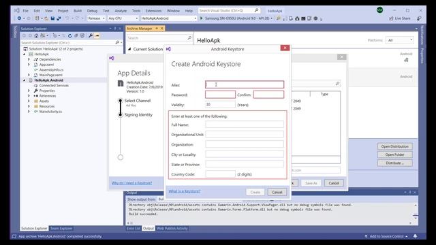Click the Save All toolbar icon

click(59, 18)
